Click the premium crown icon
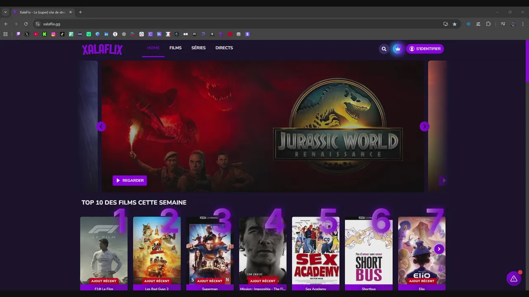 pyautogui.click(x=398, y=49)
